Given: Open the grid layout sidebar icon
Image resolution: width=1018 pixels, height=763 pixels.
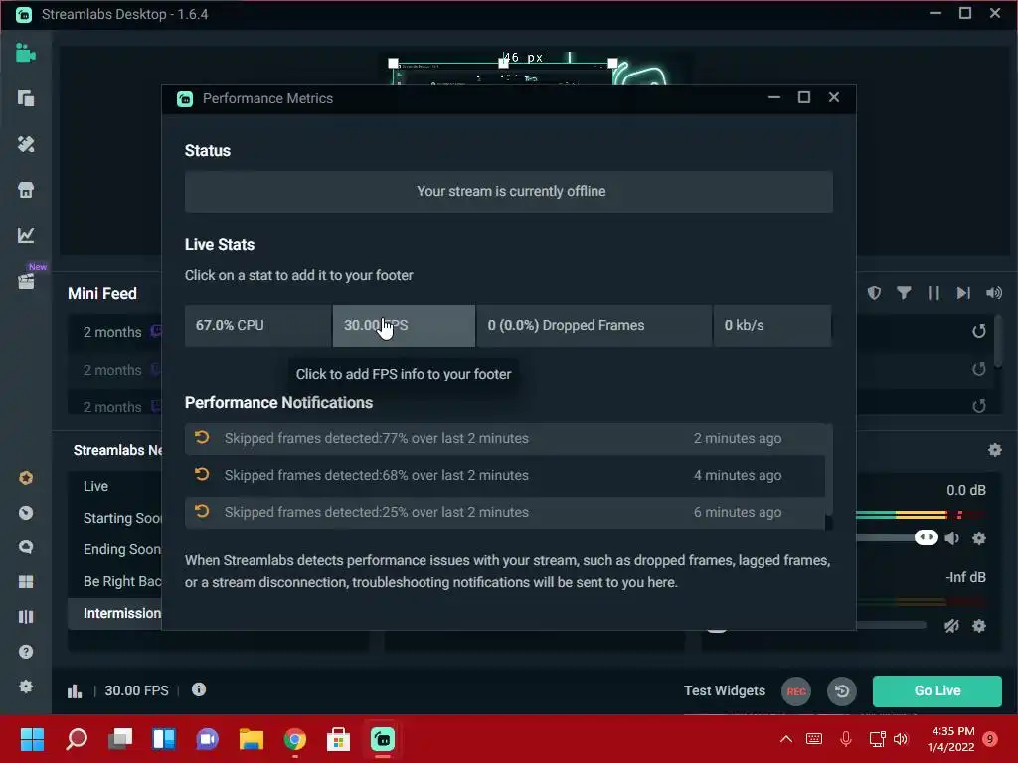Looking at the screenshot, I should click(25, 582).
